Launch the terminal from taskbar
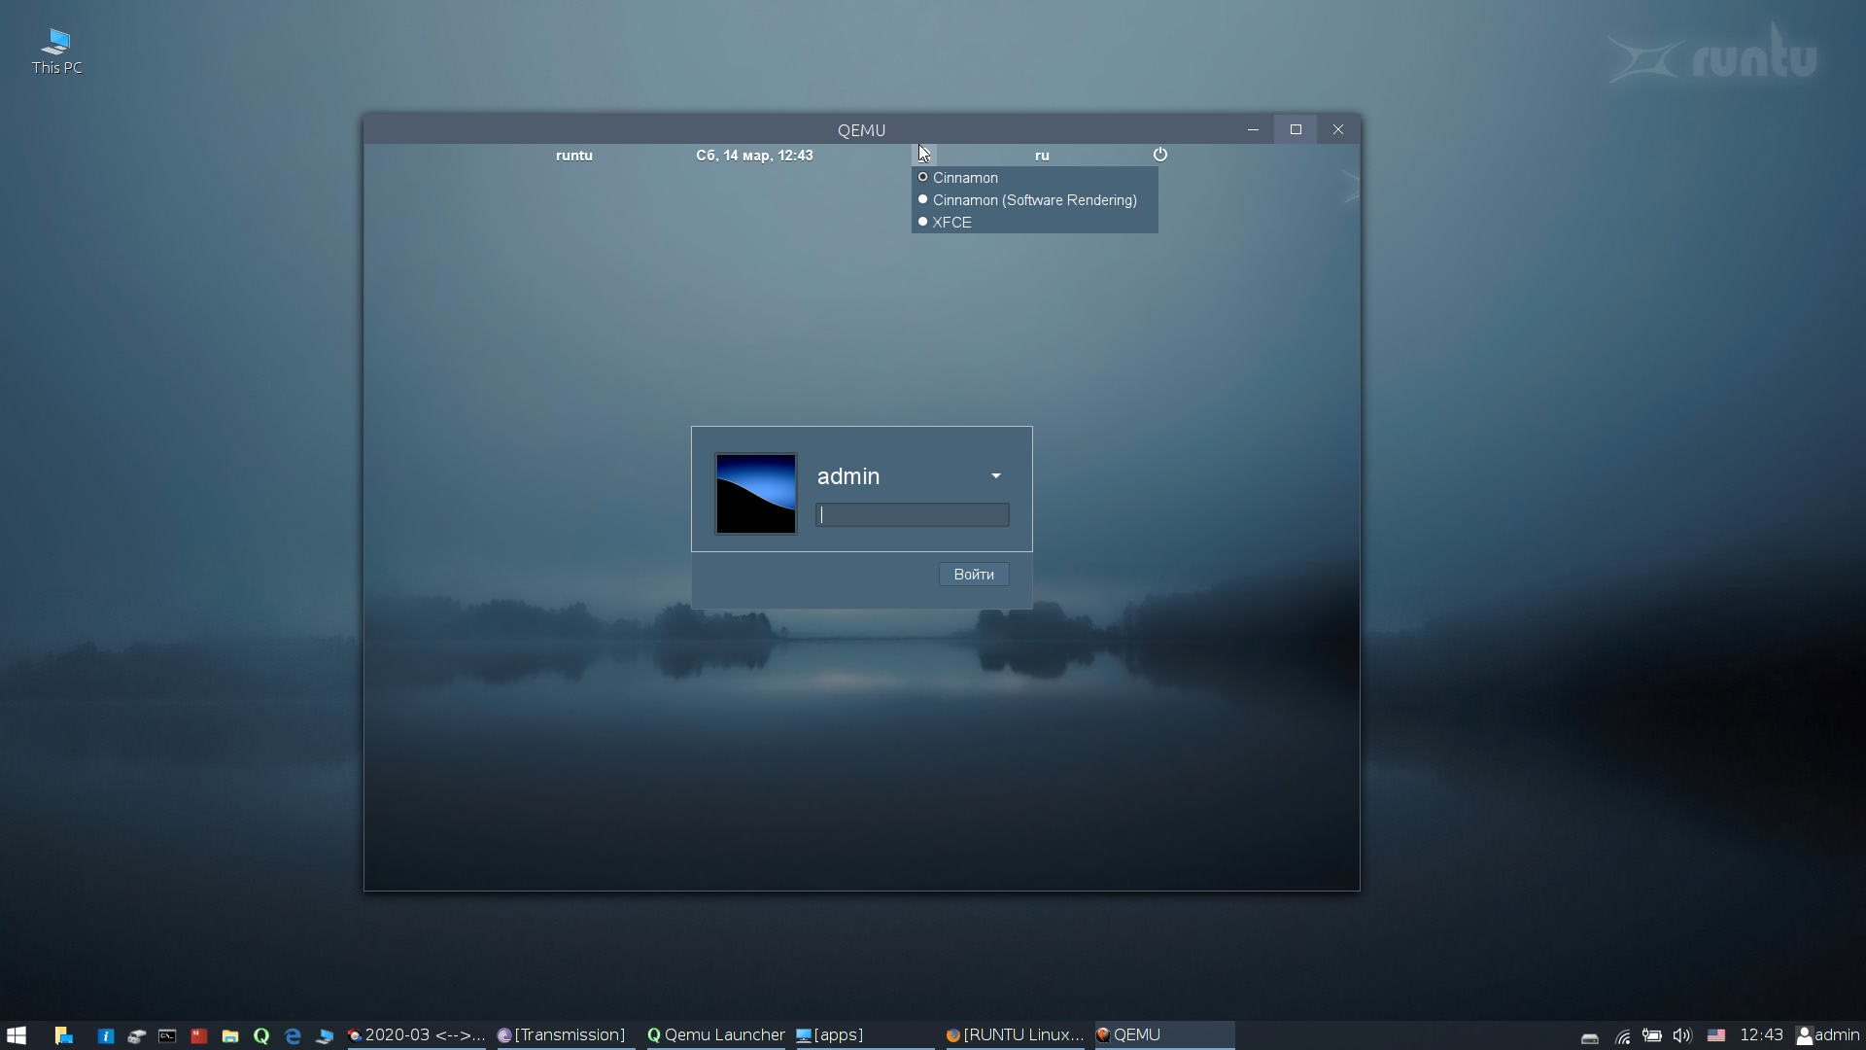 point(168,1036)
